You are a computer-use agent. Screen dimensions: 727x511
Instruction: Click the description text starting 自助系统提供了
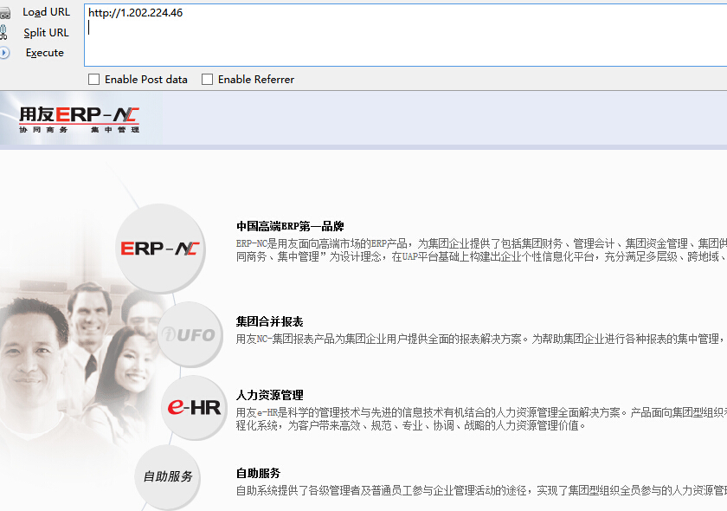481,490
